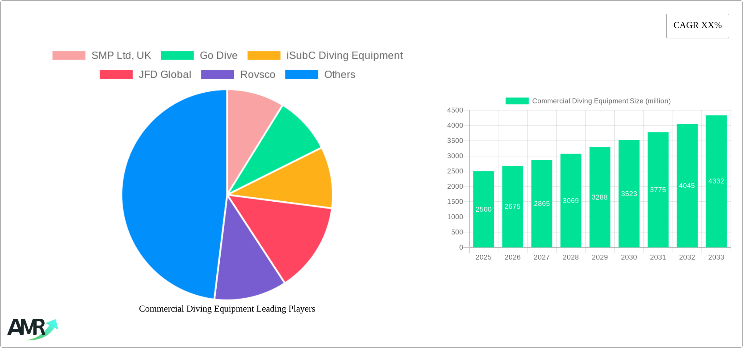Screen dimensions: 743x348
Task: Click the 2026 bar labeled 2675
Action: [x=513, y=207]
